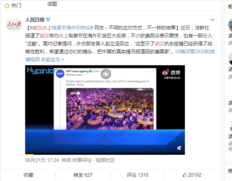Open 人民日报 account name link
Image resolution: width=232 pixels, height=181 pixels.
click(35, 19)
